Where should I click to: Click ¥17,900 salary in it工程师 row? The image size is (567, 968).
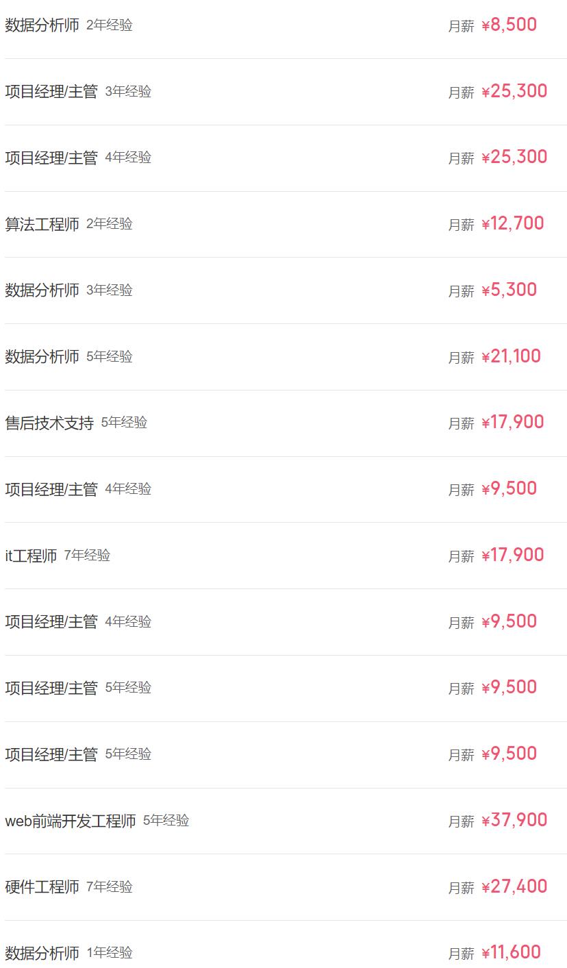[x=512, y=556]
